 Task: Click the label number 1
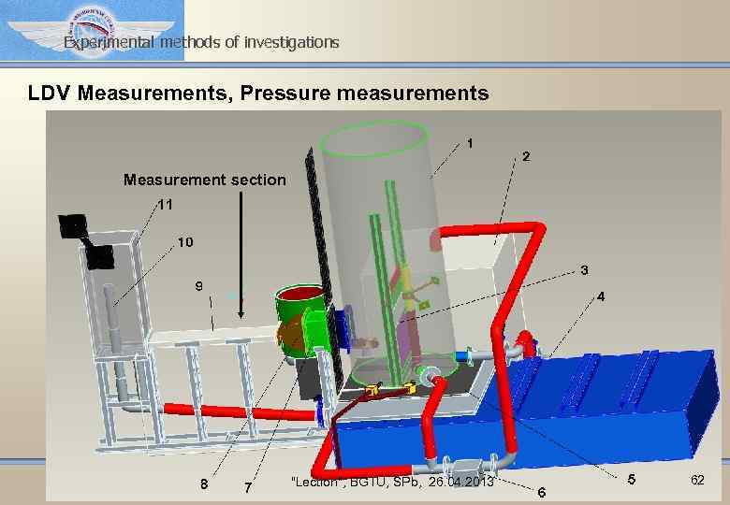pyautogui.click(x=470, y=143)
